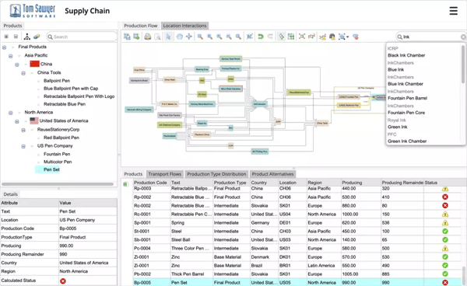
Task: Click red error status icon for Pen Set row
Action: point(445,282)
